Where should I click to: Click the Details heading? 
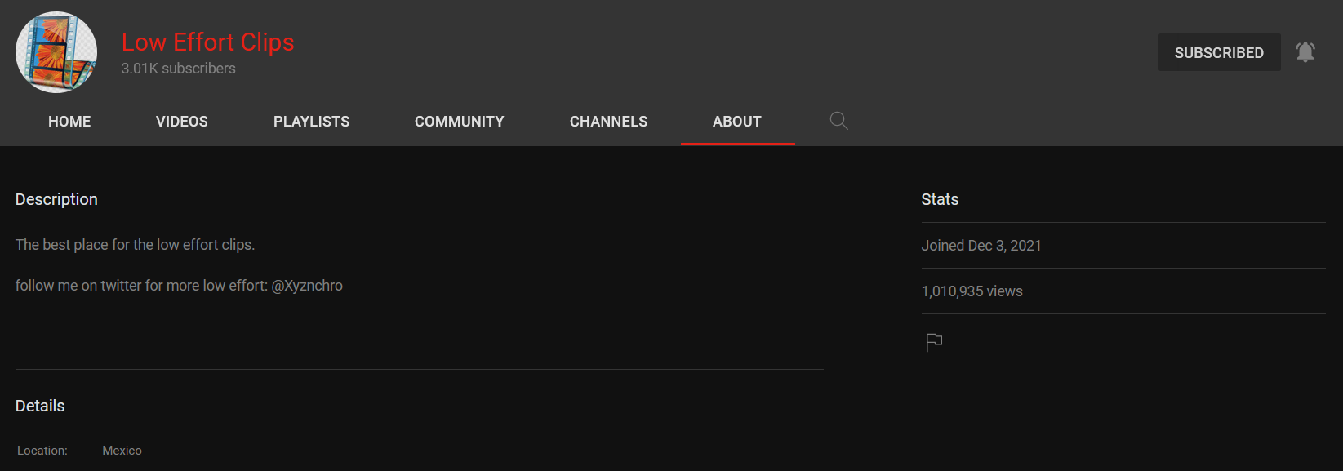[40, 406]
